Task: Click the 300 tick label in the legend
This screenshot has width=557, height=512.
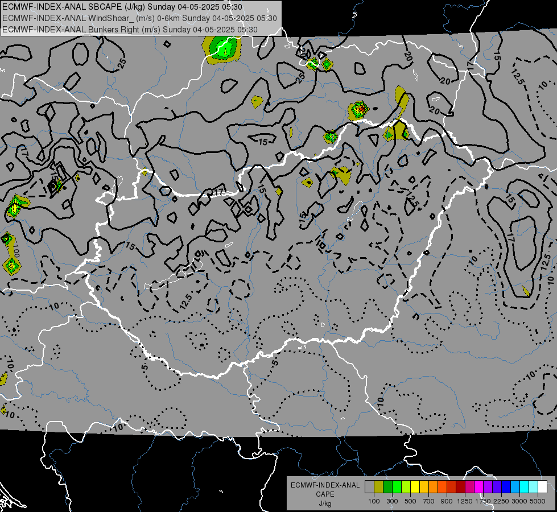Action: tap(392, 501)
